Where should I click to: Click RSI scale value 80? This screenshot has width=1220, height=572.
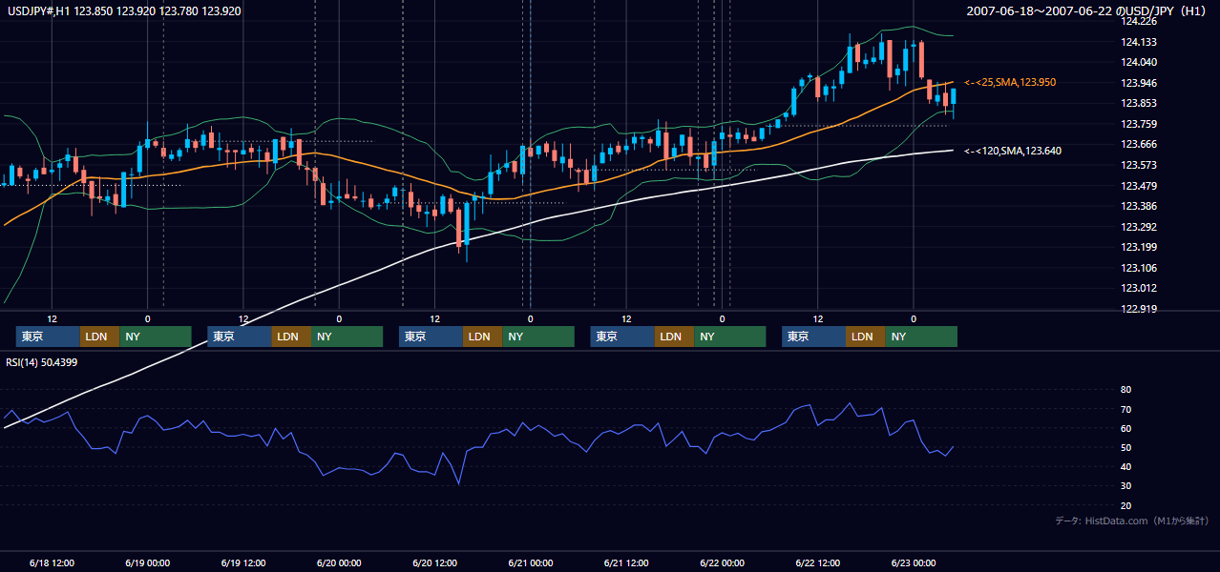(1126, 390)
